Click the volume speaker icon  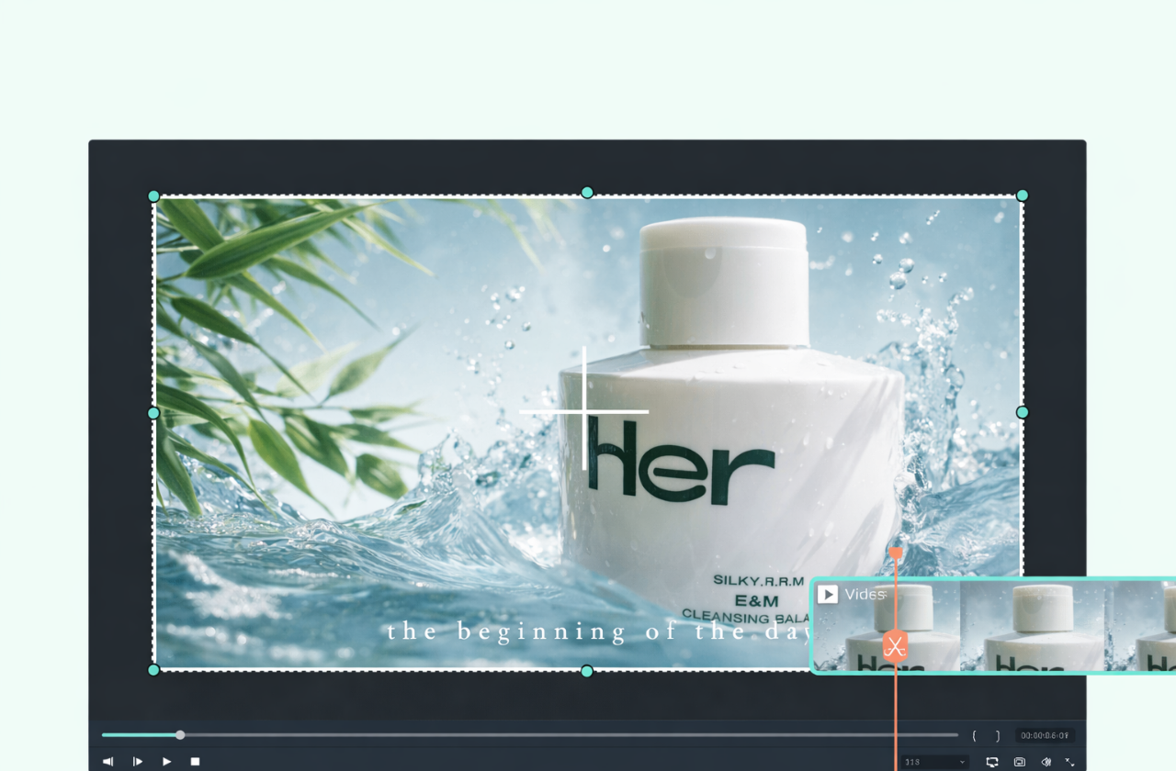tap(1046, 762)
